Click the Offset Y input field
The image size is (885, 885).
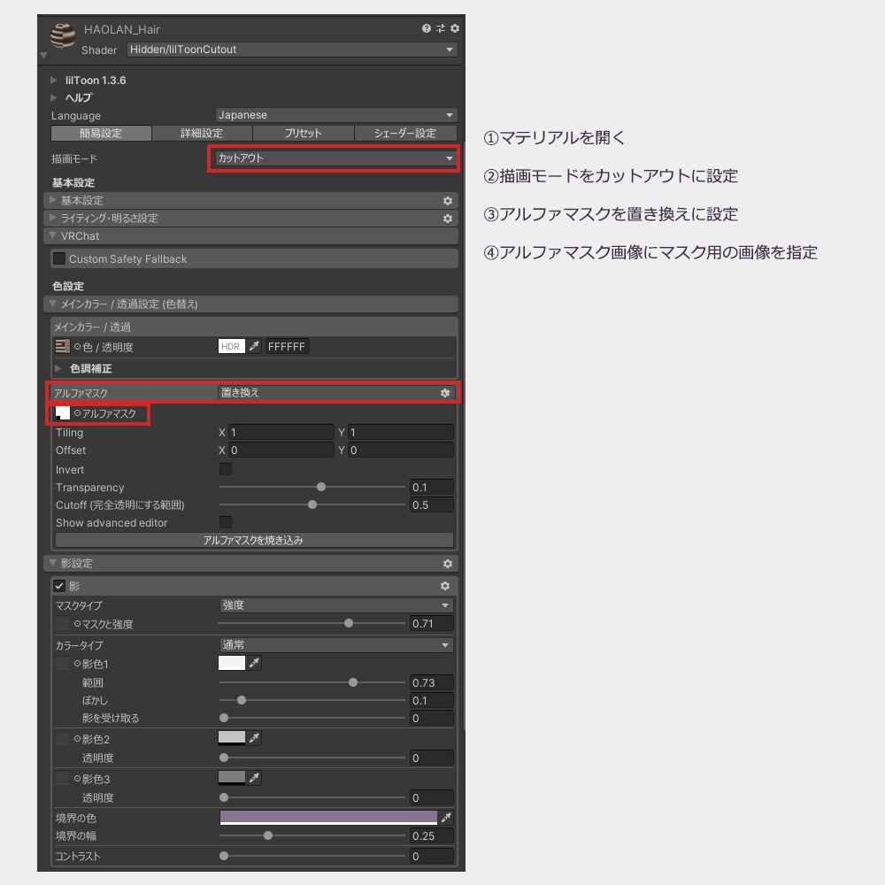coord(401,450)
